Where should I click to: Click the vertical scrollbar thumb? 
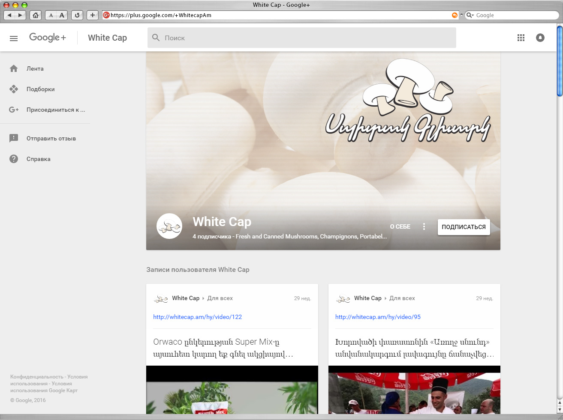[560, 61]
